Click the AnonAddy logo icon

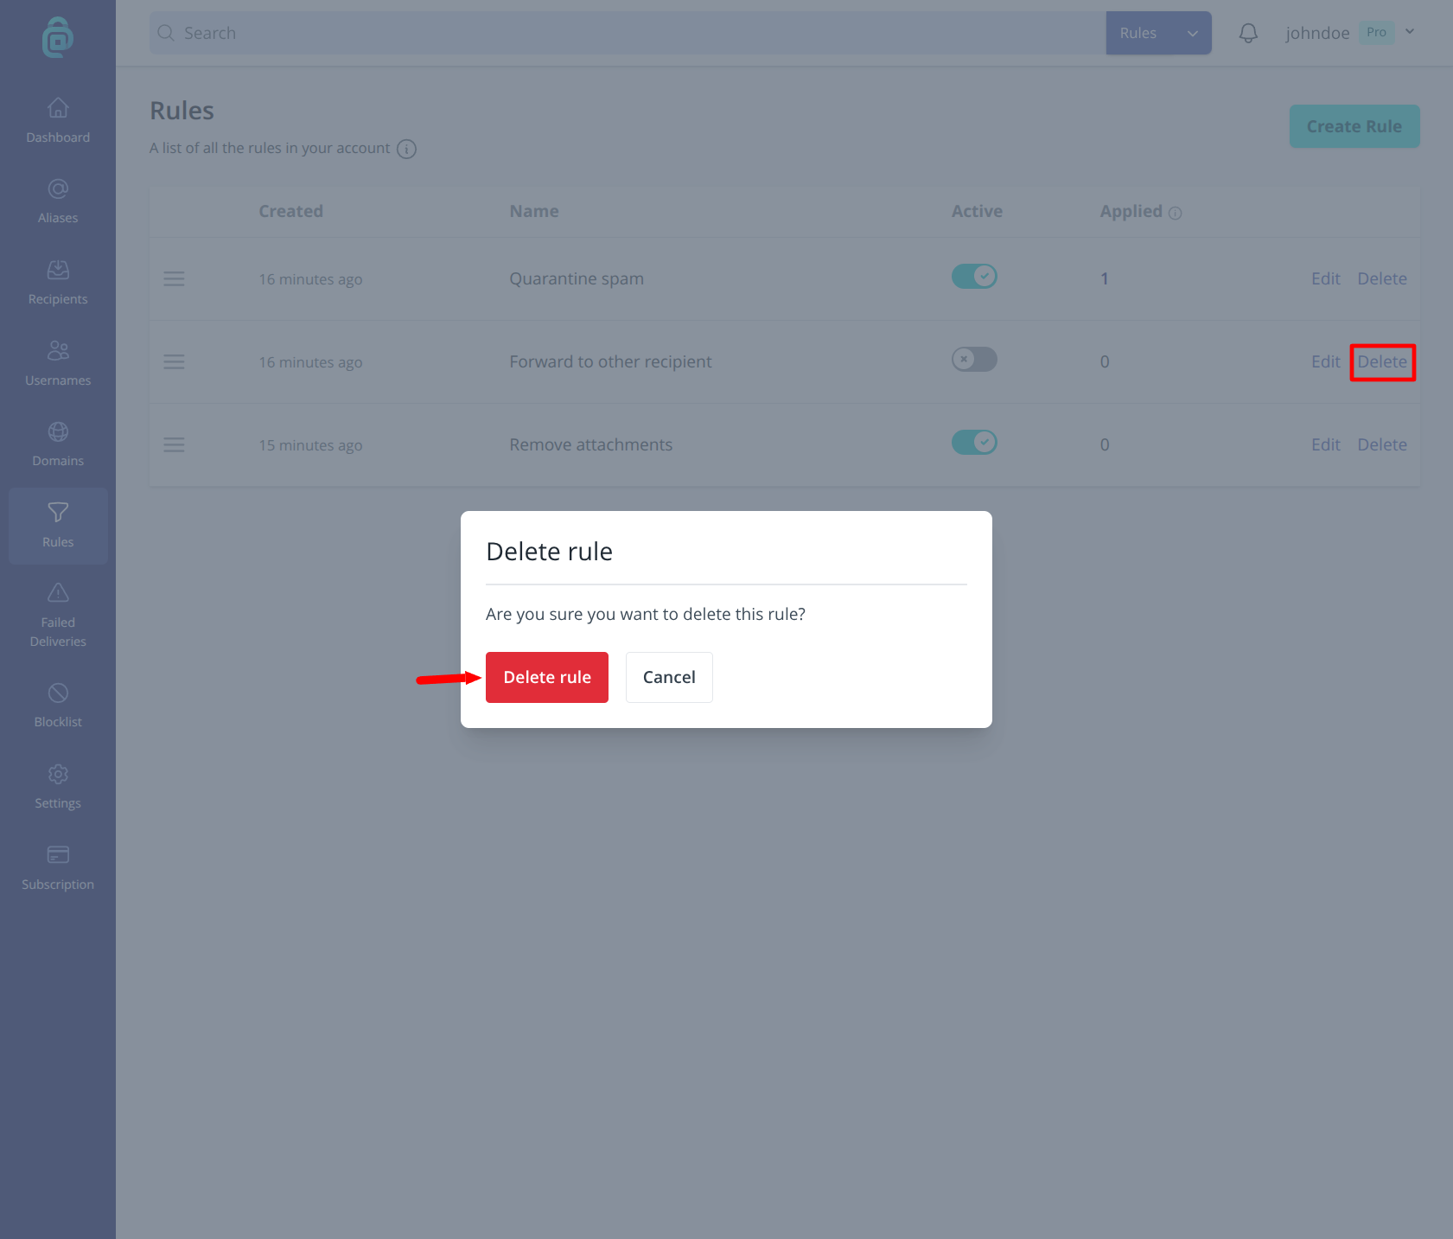click(58, 37)
